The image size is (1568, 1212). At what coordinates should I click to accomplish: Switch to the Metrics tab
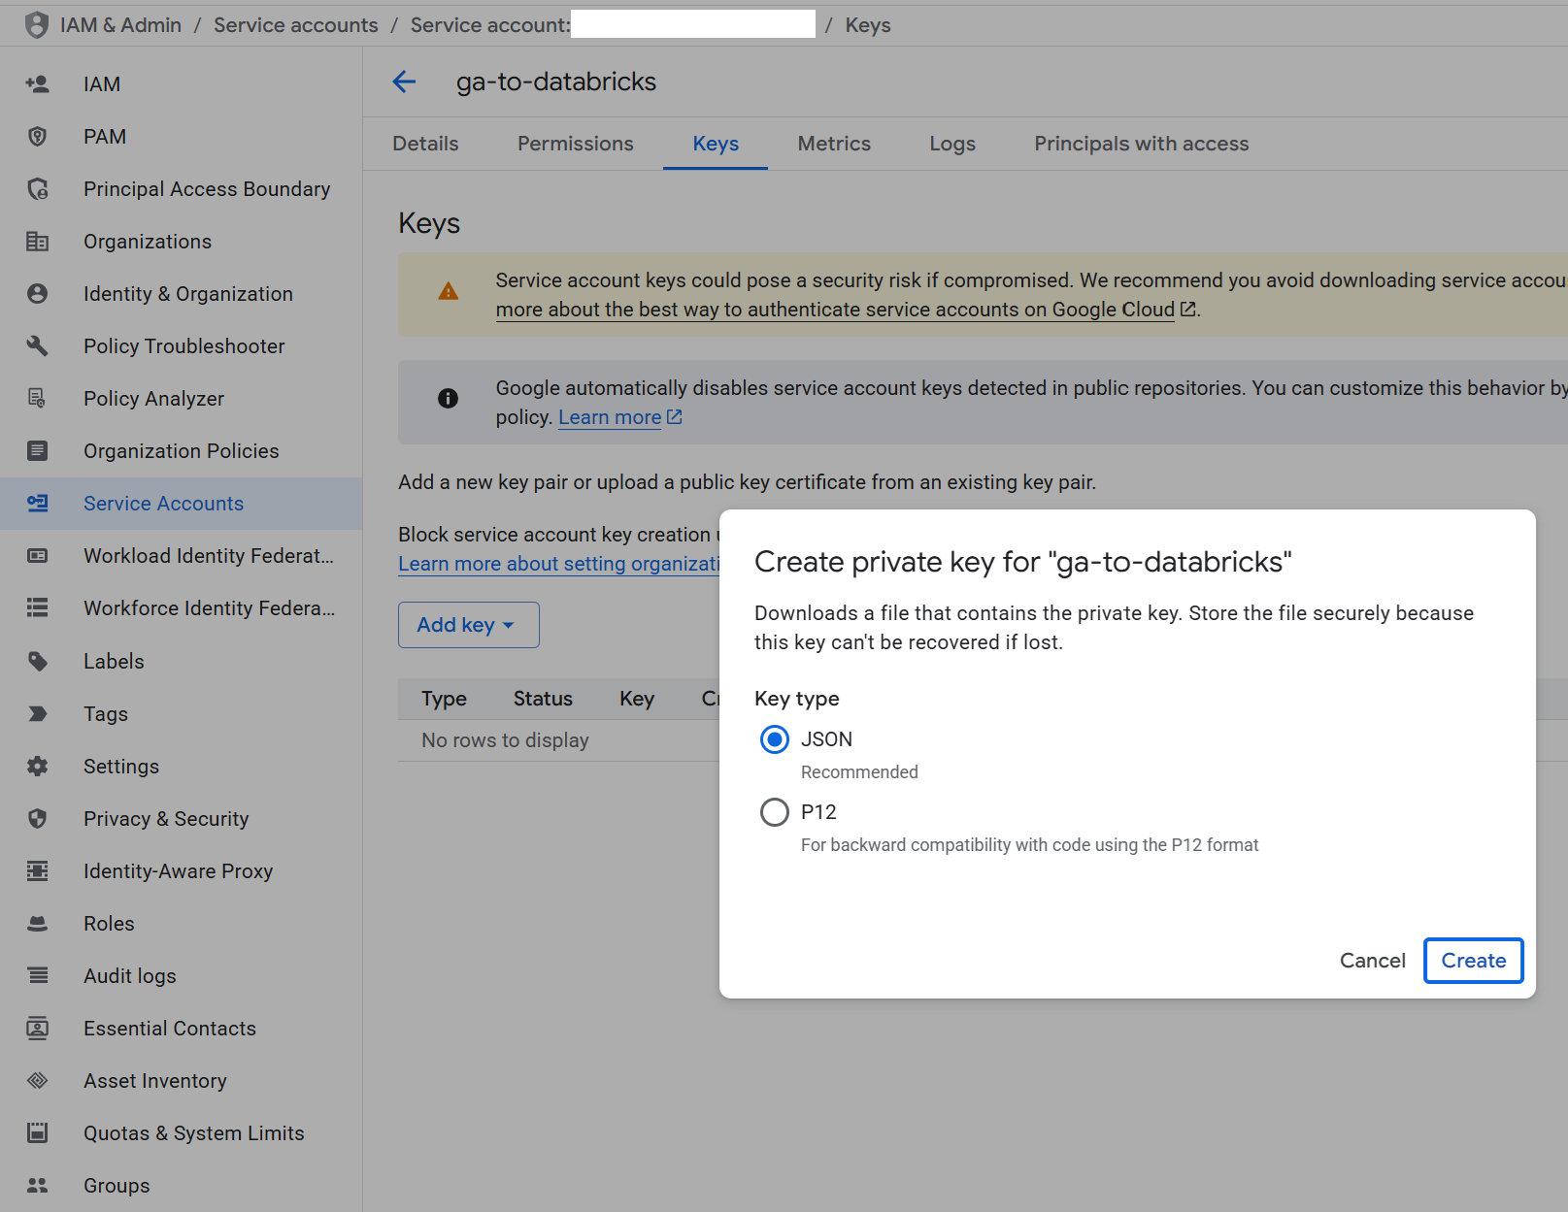(834, 144)
